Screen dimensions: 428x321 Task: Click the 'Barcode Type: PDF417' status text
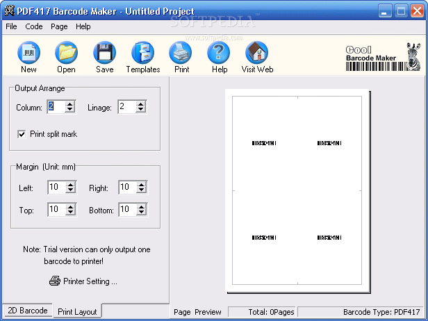click(381, 312)
